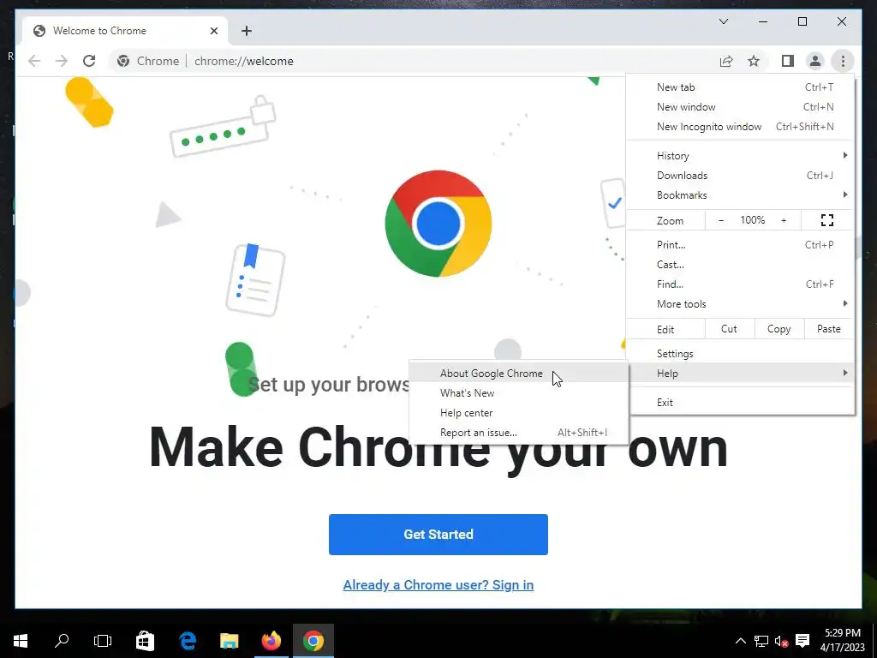This screenshot has height=658, width=877.
Task: Click the 100% zoom value
Action: pos(752,220)
